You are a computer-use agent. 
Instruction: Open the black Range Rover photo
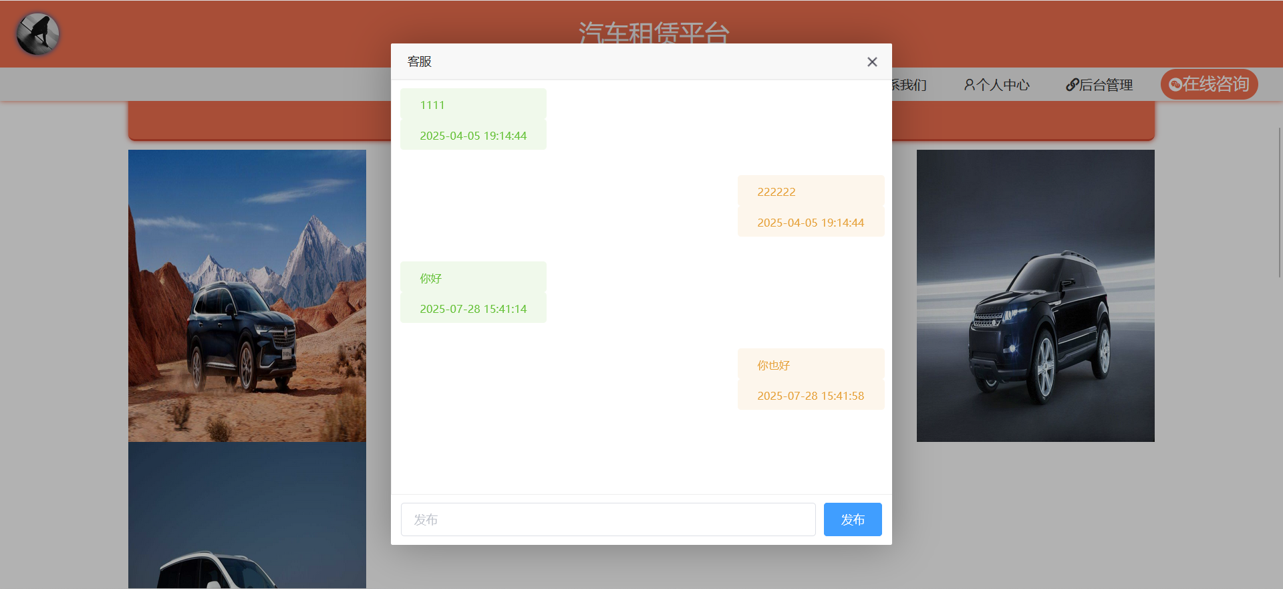click(x=1035, y=296)
